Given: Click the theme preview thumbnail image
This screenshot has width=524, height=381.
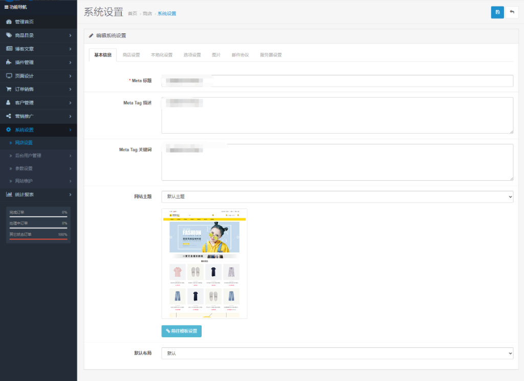Looking at the screenshot, I should pos(204,263).
